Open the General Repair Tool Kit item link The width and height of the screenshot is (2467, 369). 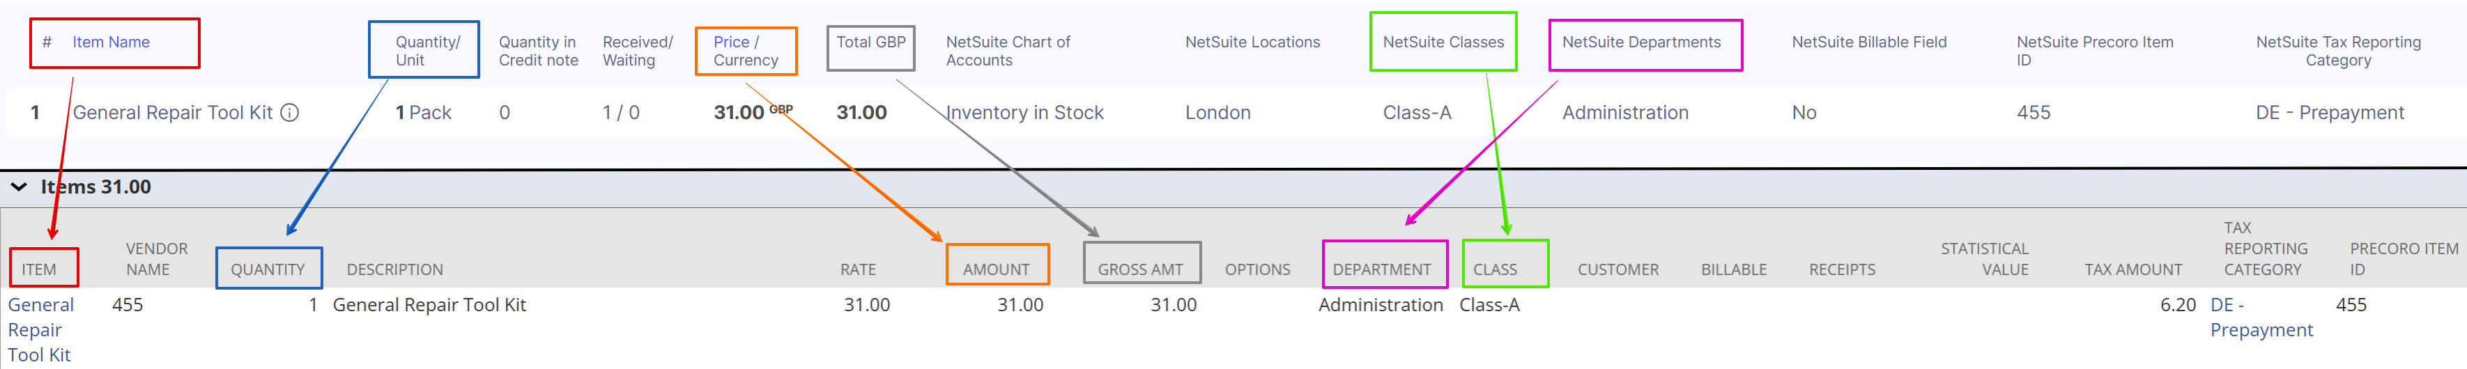click(40, 330)
